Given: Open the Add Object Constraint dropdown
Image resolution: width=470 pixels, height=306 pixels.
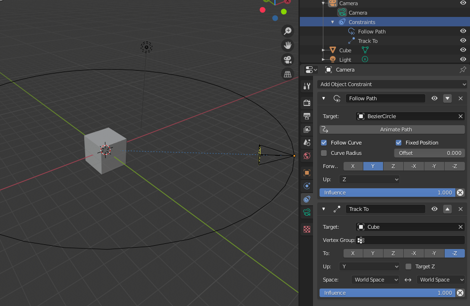Looking at the screenshot, I should 392,84.
